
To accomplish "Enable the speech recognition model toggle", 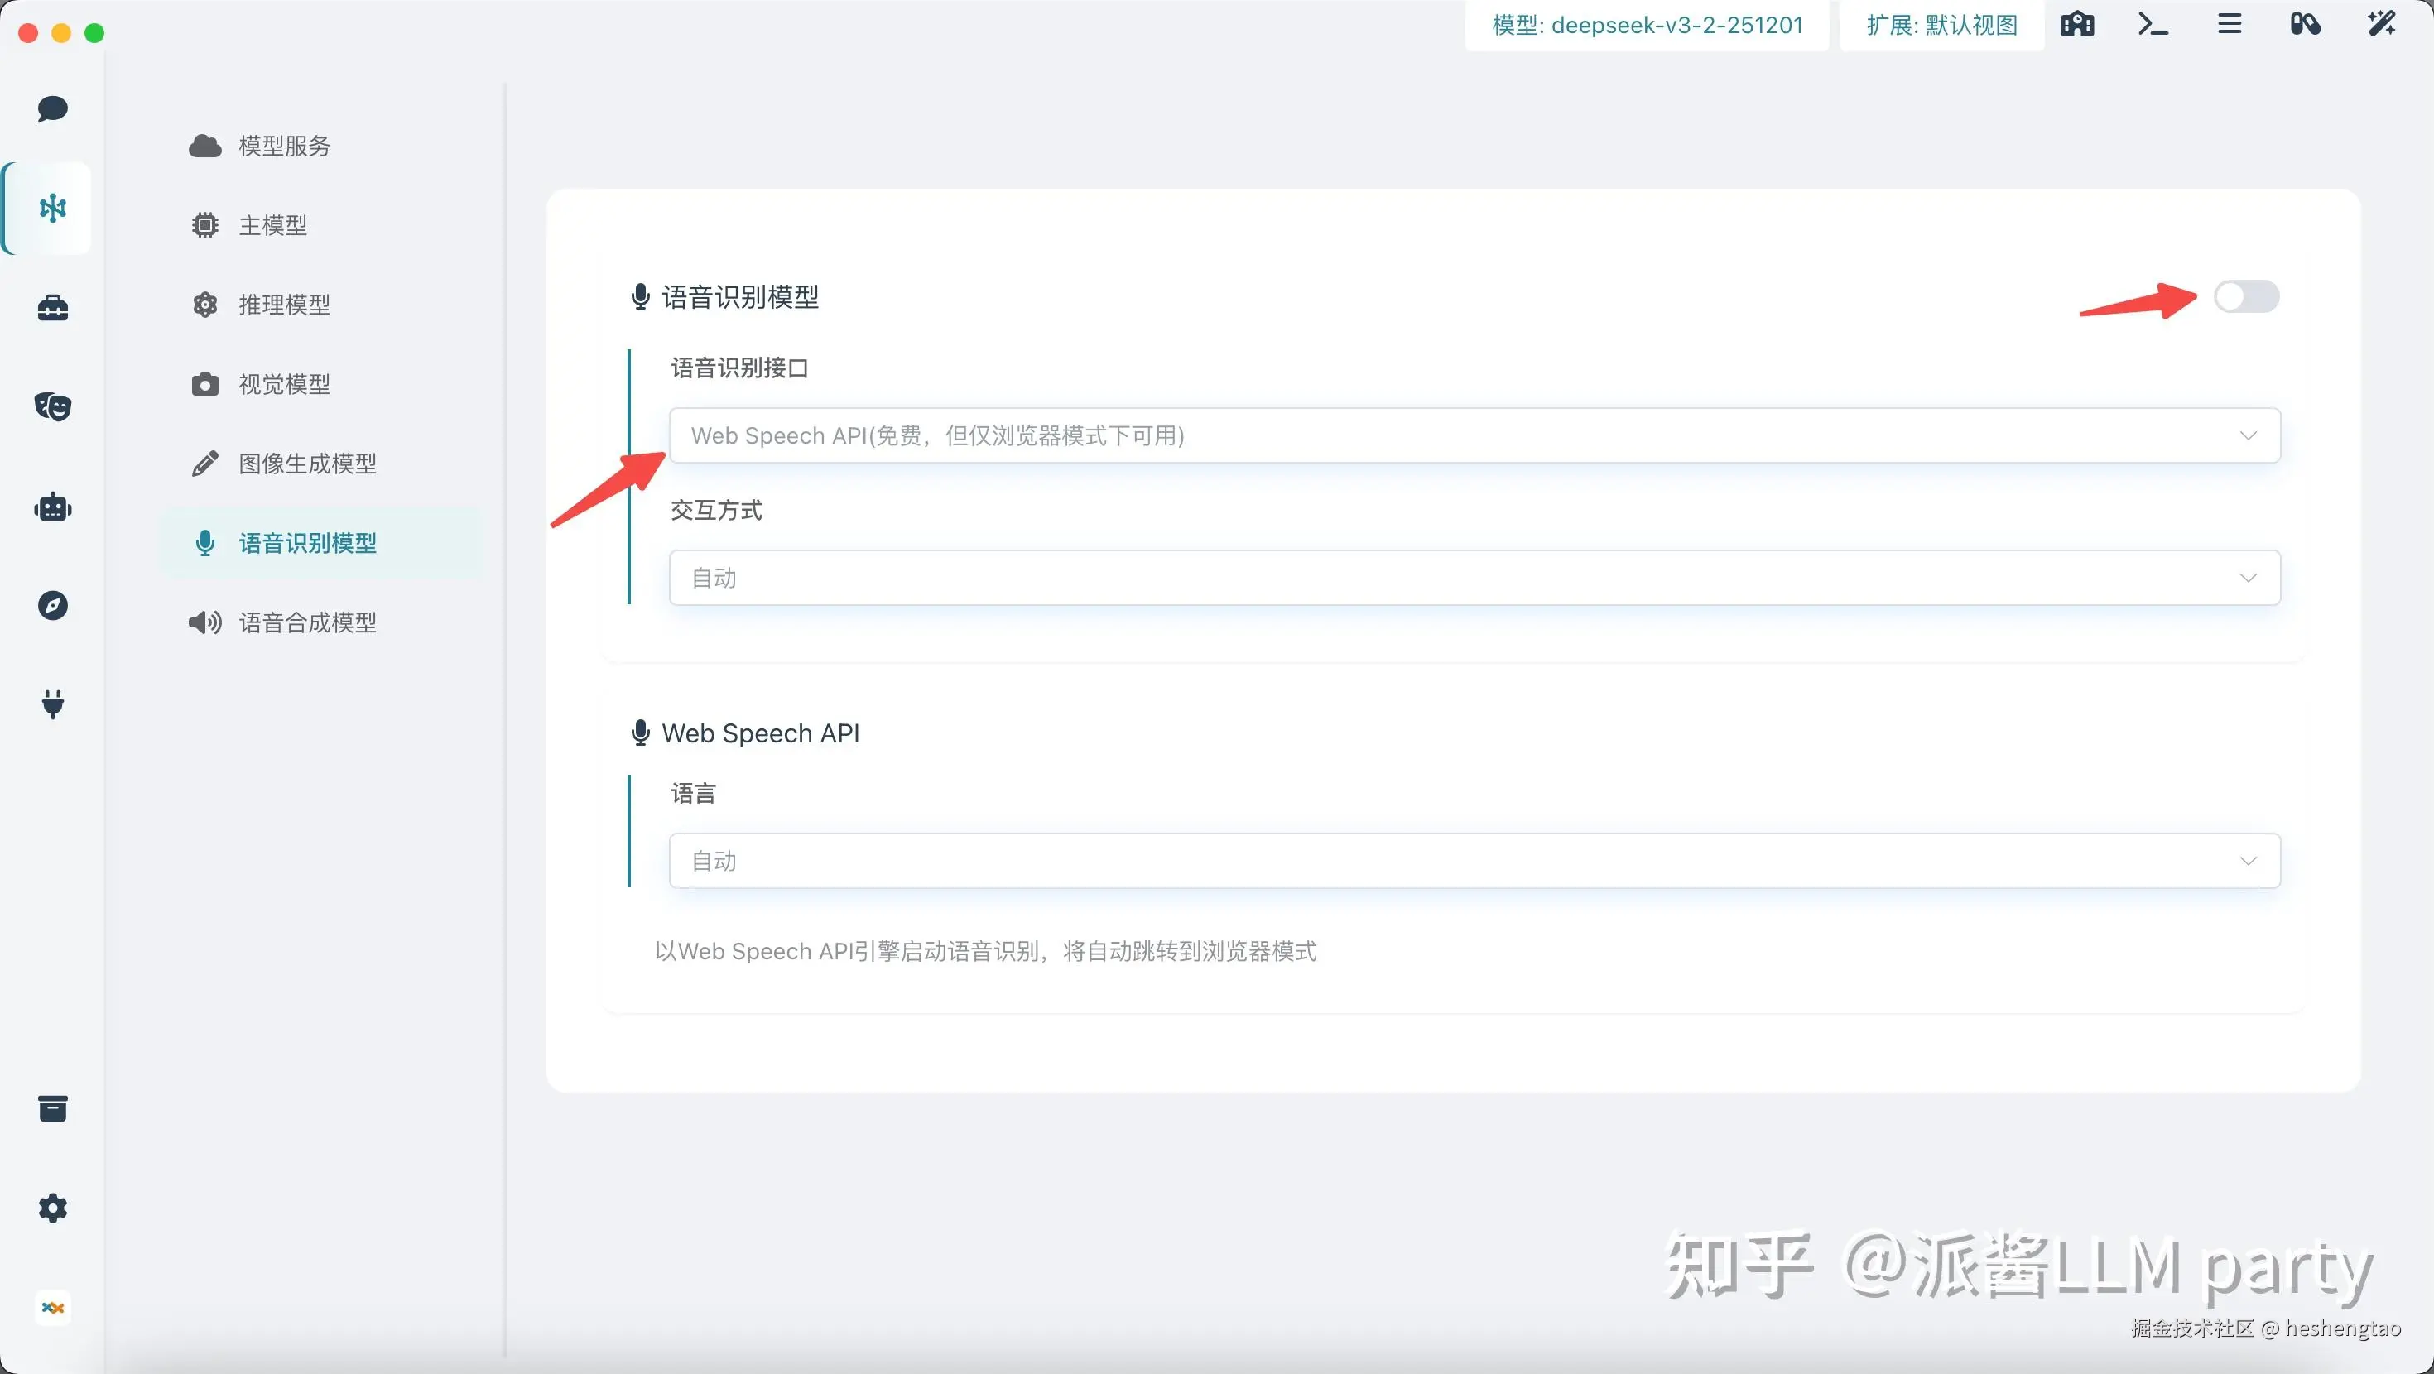I will (x=2246, y=296).
